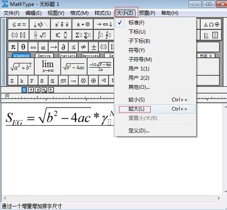Insert the Fraktur M symbol
The height and width of the screenshot is (210, 227).
63,81
